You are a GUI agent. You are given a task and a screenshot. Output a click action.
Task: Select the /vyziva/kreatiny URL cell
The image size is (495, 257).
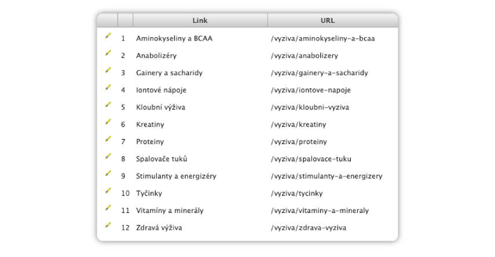tap(298, 124)
